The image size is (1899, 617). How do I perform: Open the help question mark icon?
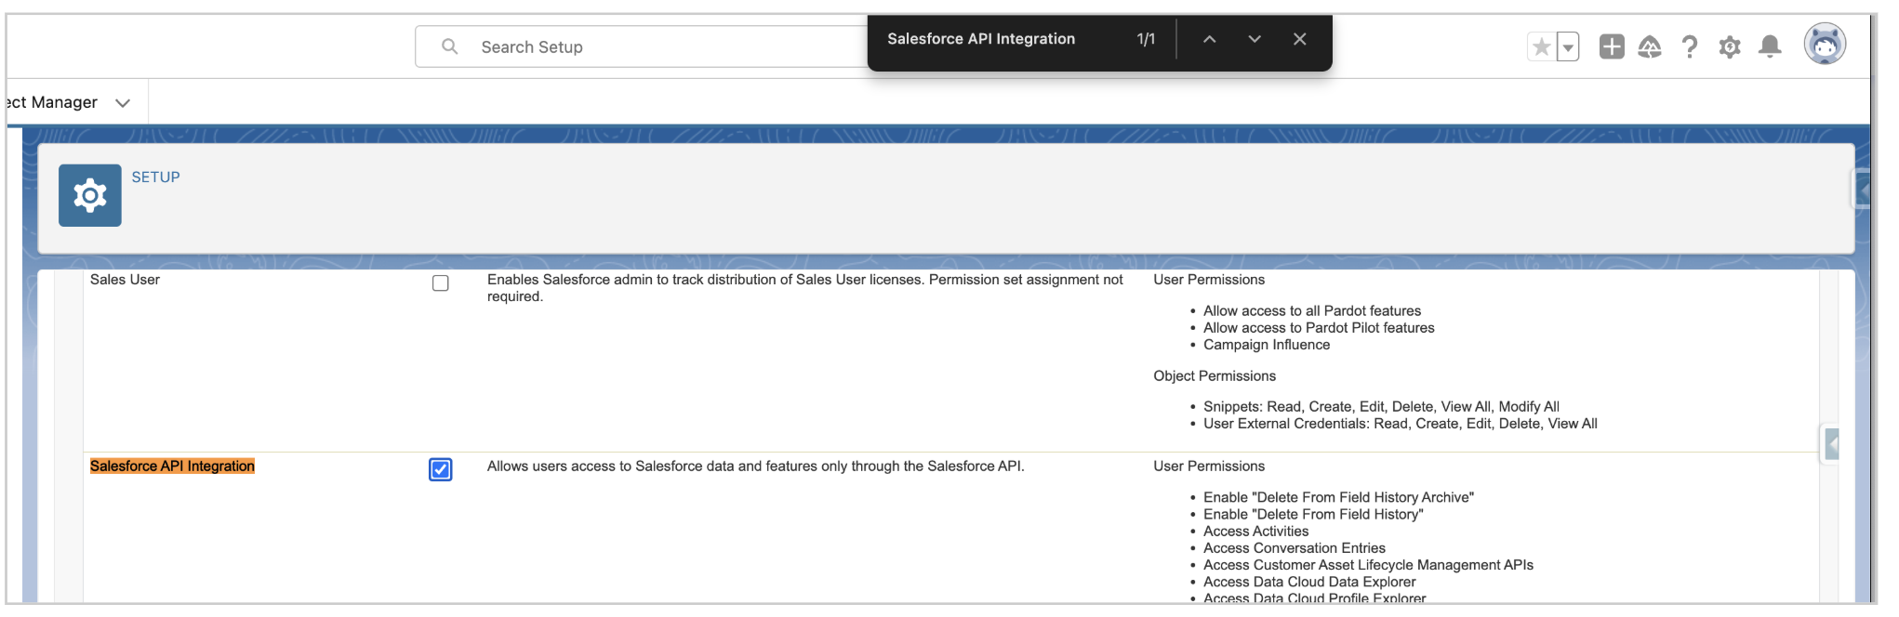pyautogui.click(x=1690, y=46)
